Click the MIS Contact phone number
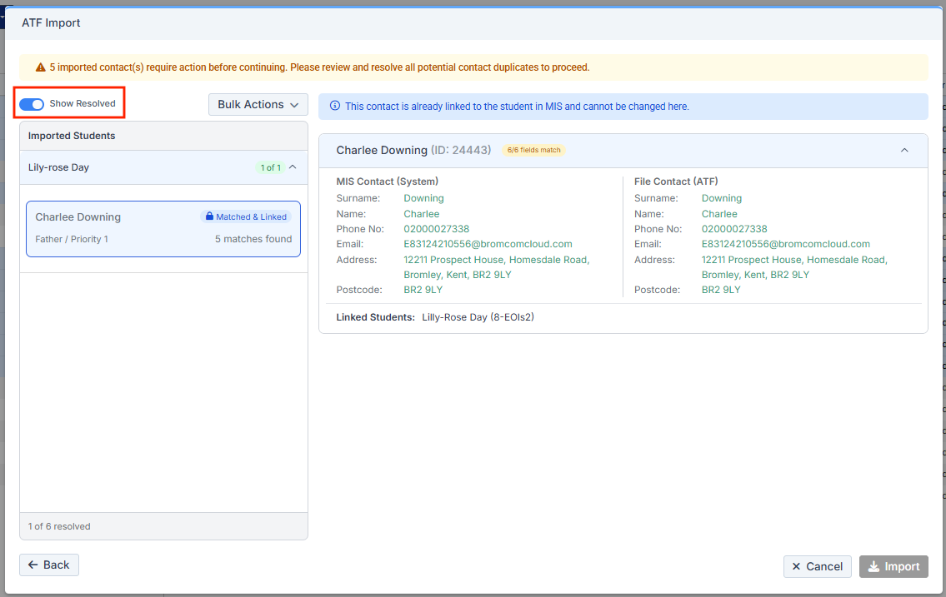This screenshot has height=597, width=946. (436, 229)
